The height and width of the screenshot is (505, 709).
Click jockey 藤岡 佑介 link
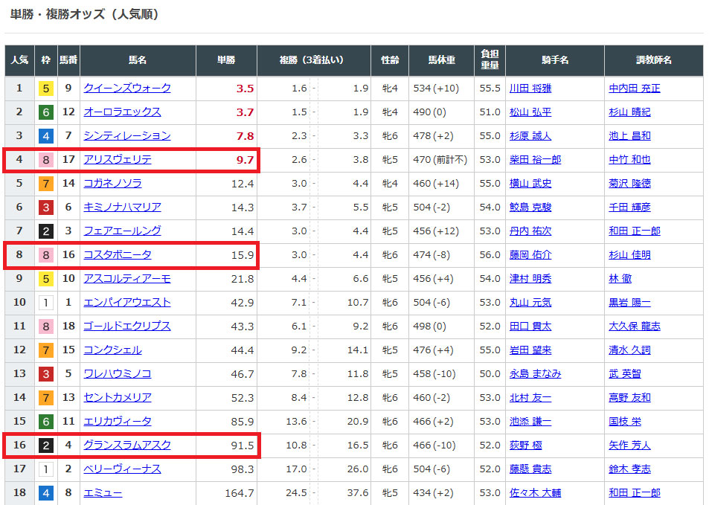click(530, 254)
